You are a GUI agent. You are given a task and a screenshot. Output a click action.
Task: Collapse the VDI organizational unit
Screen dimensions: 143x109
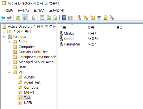(9, 72)
